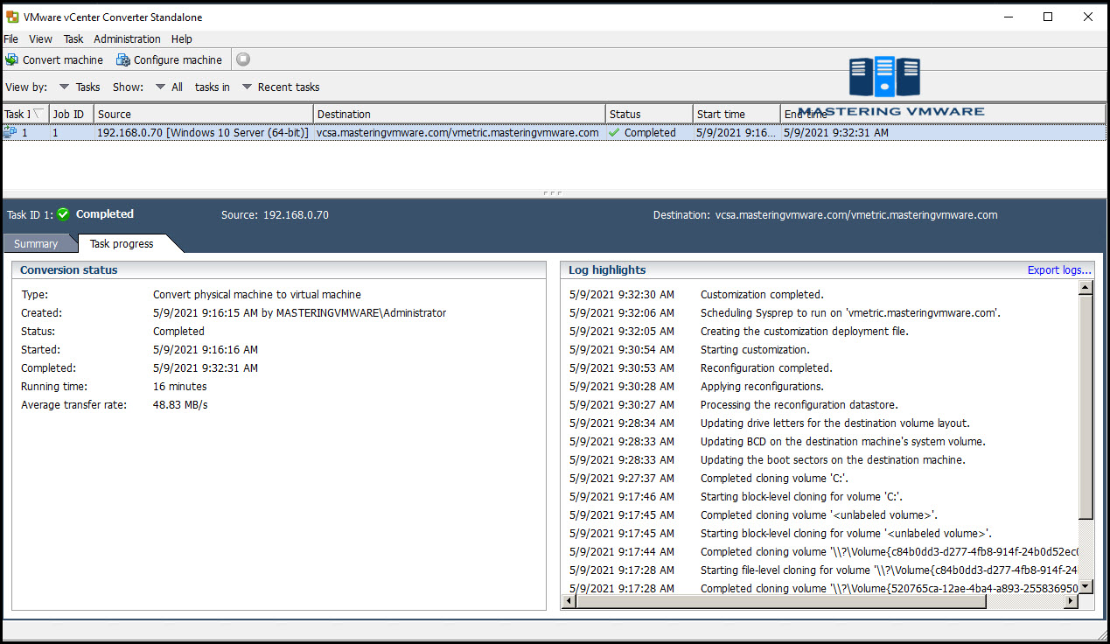
Task: Click the '16 minutes' running time value
Action: pos(180,387)
